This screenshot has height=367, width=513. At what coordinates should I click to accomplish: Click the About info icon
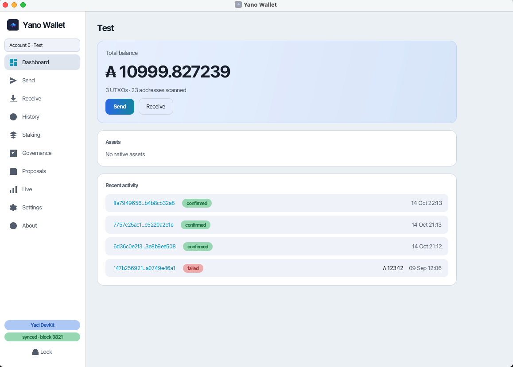13,226
